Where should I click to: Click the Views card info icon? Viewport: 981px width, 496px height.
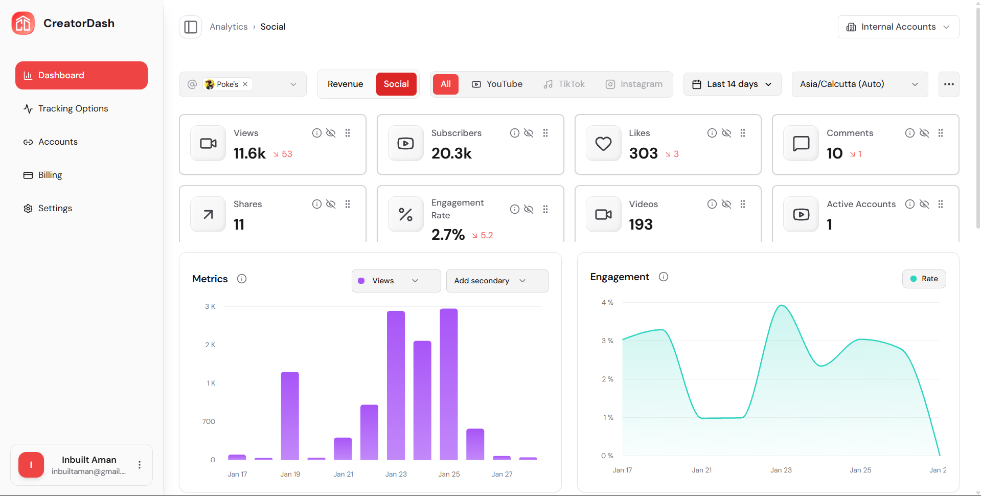coord(317,133)
